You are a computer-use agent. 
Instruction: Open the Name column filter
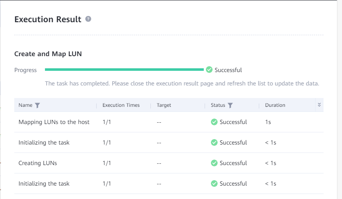[37, 106]
